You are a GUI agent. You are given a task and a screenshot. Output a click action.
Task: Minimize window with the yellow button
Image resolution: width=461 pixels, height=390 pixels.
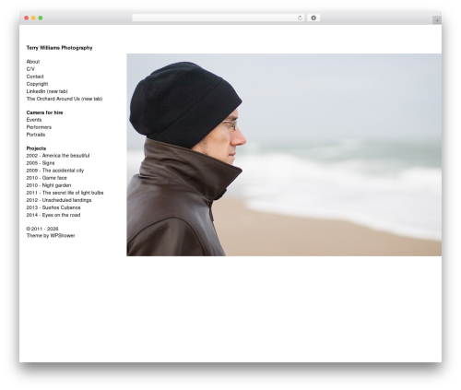(33, 18)
